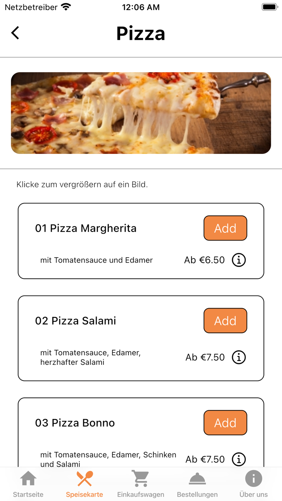Tap the Pizza page title
282x501 pixels.
point(141,34)
